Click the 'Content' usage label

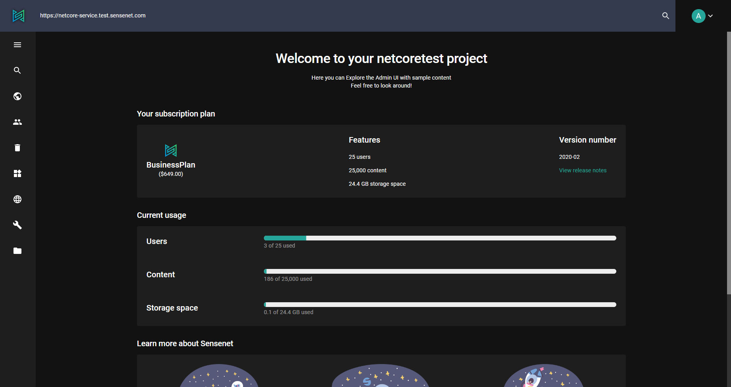(160, 275)
